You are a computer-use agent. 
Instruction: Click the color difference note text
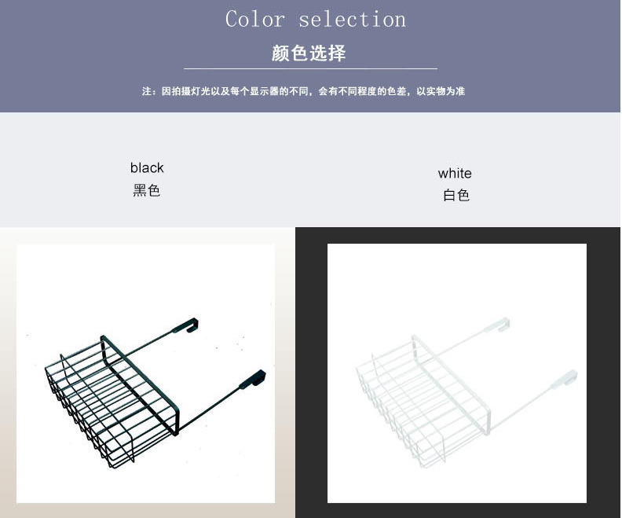pyautogui.click(x=303, y=91)
